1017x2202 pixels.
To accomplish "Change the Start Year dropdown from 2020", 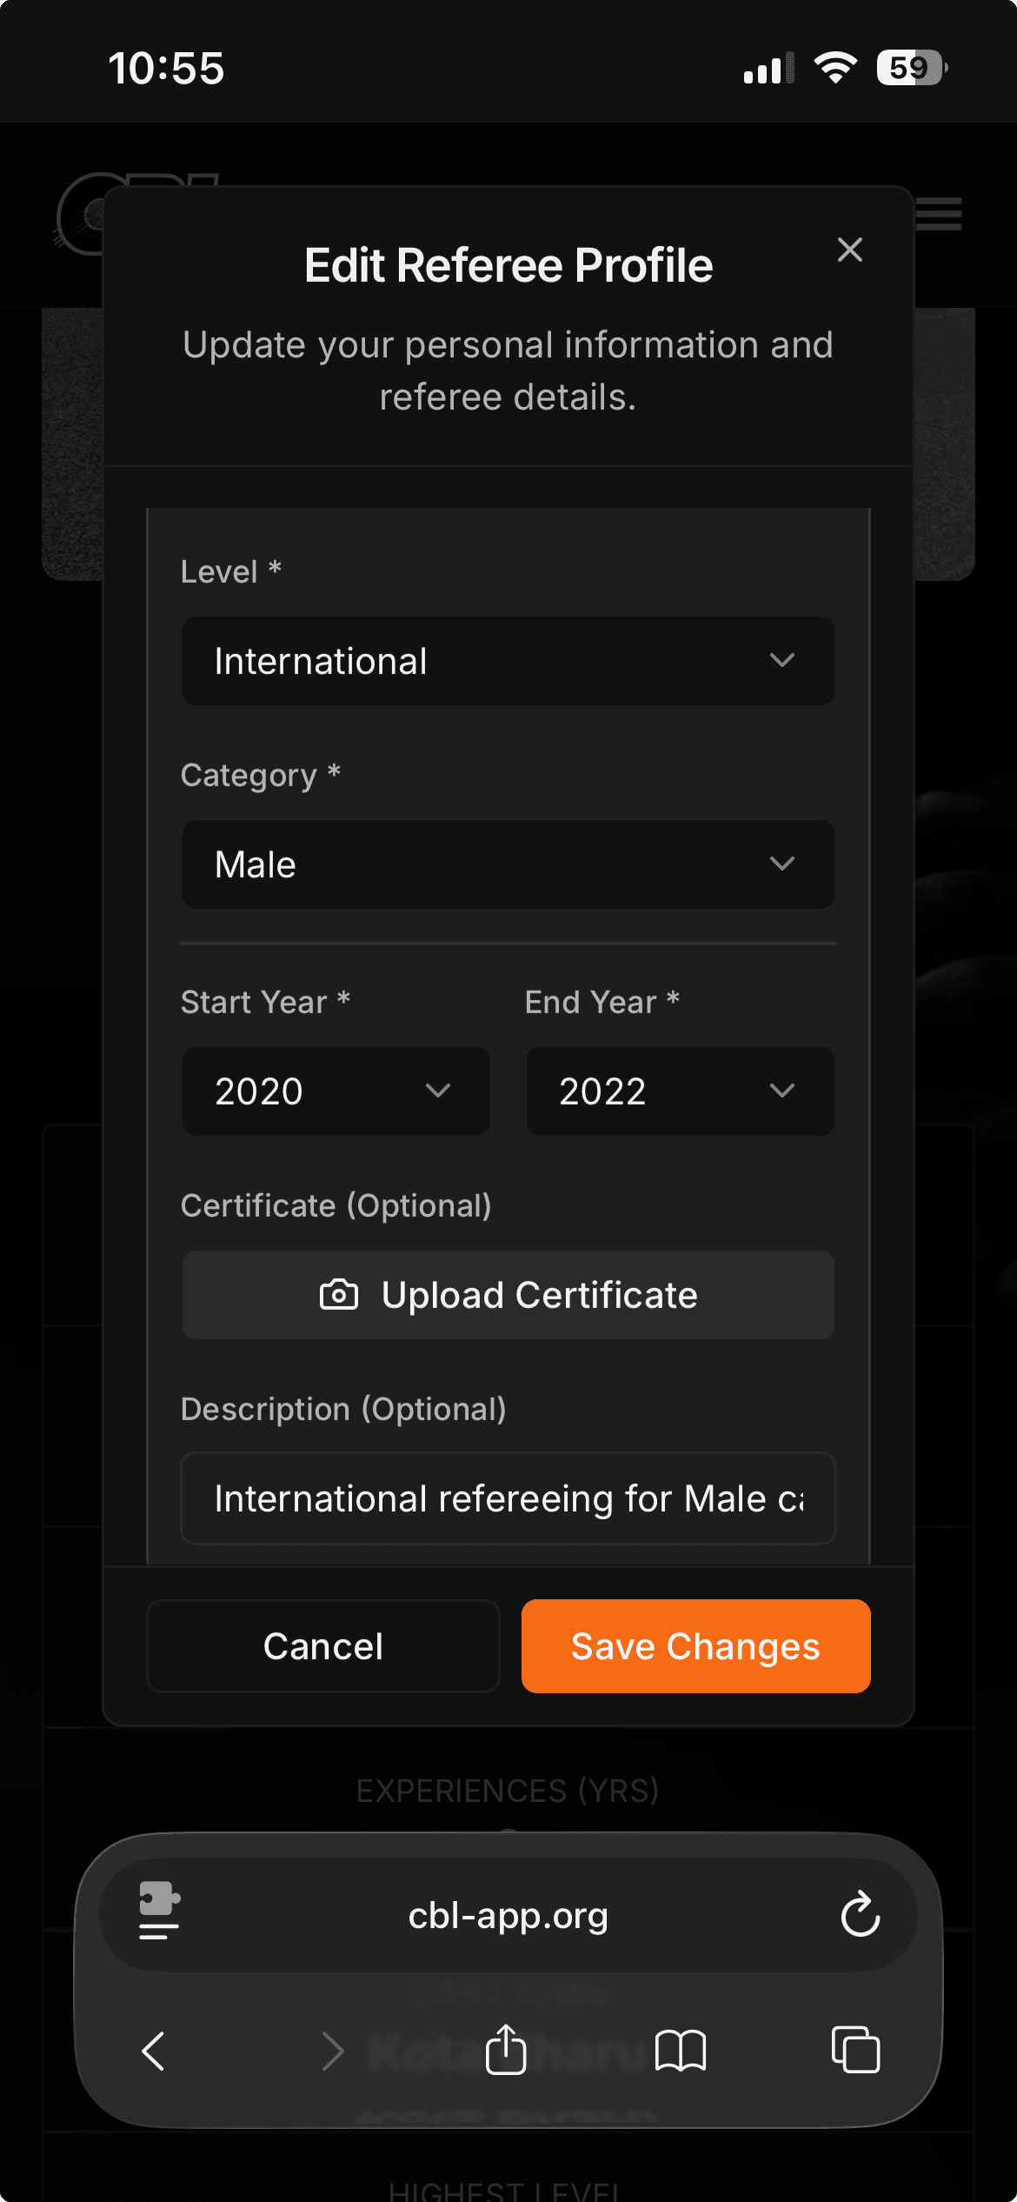I will pos(336,1091).
